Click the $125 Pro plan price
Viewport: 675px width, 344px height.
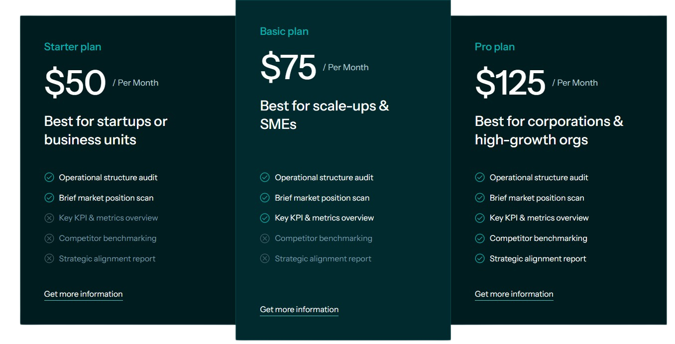[x=510, y=83]
